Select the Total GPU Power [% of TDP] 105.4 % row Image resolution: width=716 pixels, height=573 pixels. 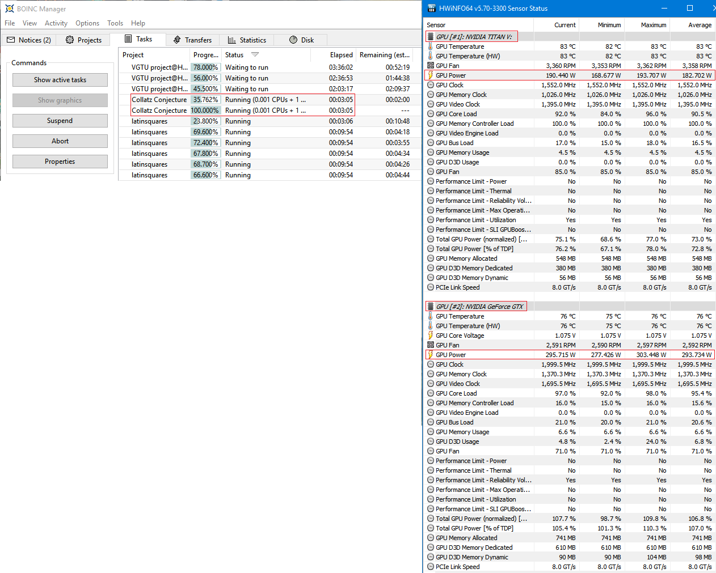[570, 528]
